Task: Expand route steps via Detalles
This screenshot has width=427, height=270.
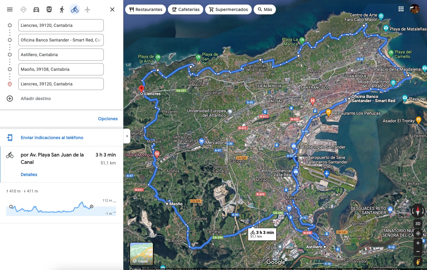Action: (29, 175)
